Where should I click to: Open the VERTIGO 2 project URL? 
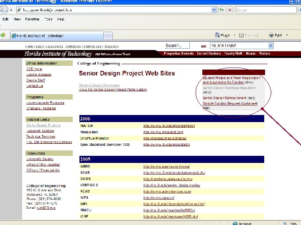(172, 185)
